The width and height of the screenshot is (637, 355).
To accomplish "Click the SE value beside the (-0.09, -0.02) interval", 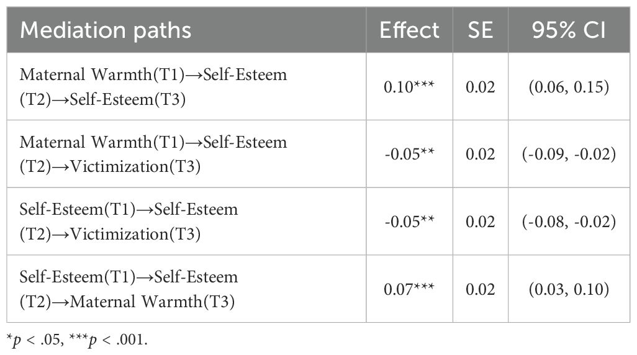I will [x=481, y=155].
